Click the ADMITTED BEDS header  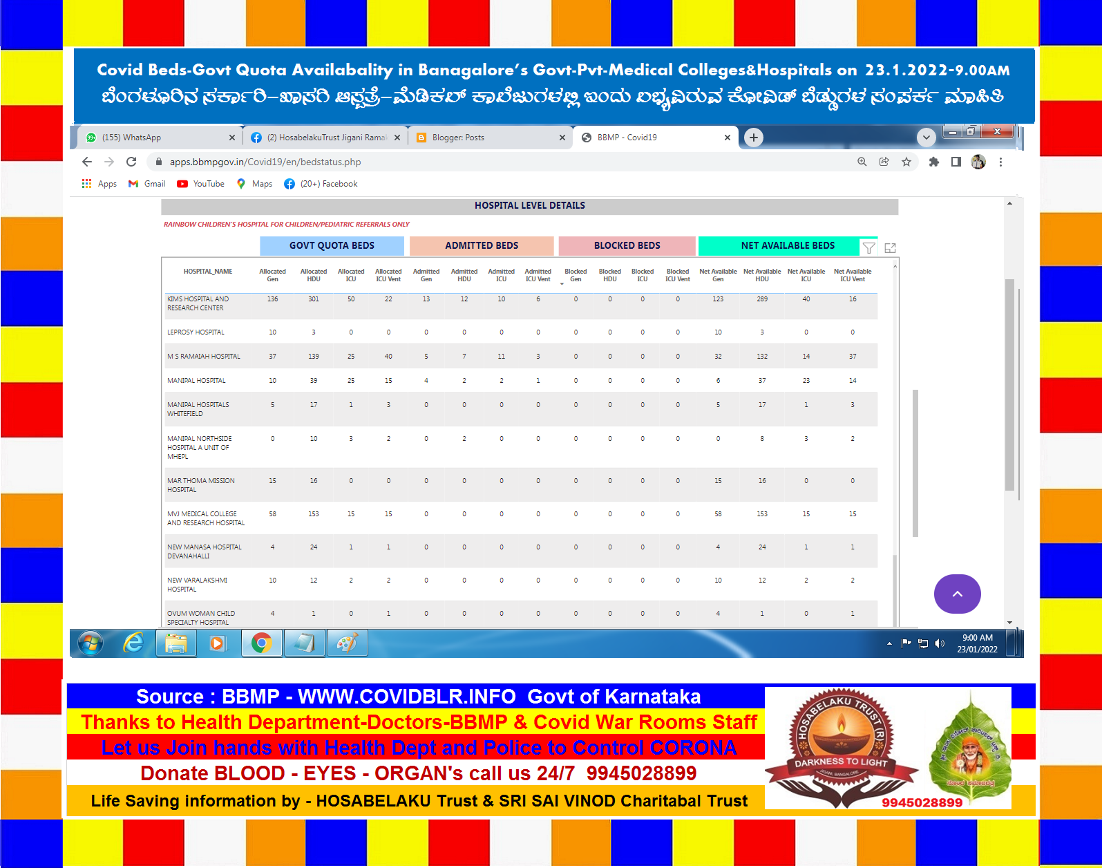point(482,245)
